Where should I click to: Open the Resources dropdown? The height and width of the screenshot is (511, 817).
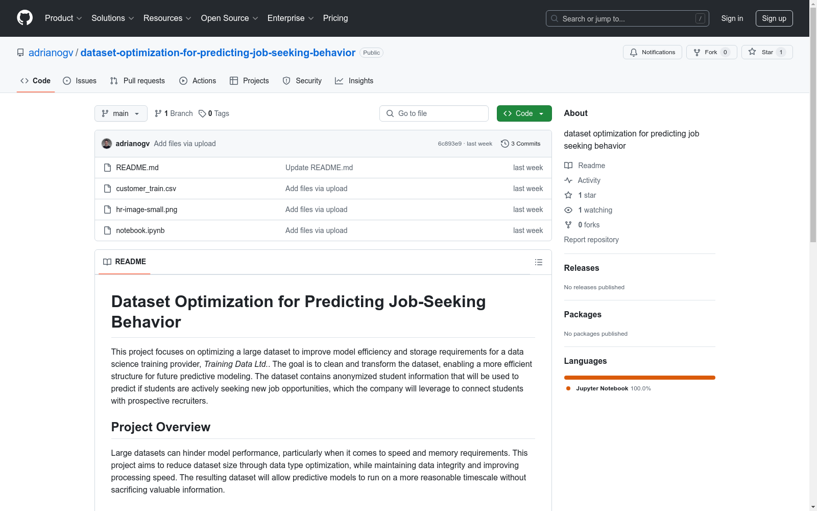point(167,18)
